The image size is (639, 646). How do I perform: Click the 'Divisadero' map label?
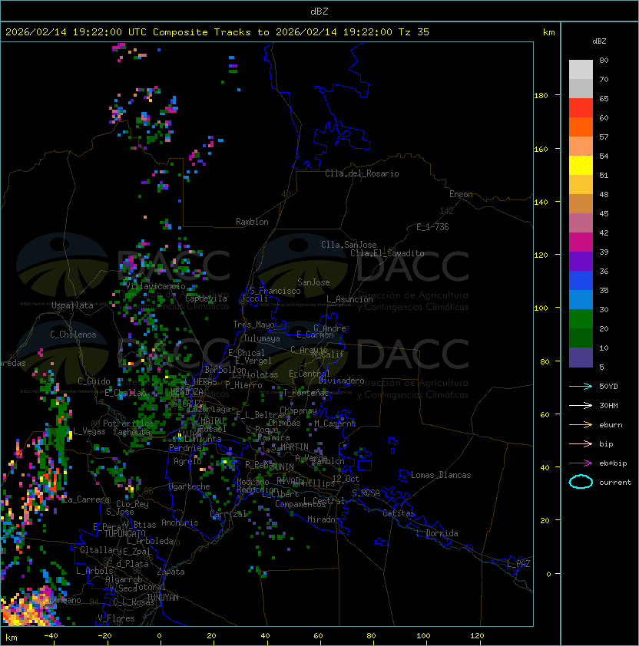pyautogui.click(x=341, y=381)
